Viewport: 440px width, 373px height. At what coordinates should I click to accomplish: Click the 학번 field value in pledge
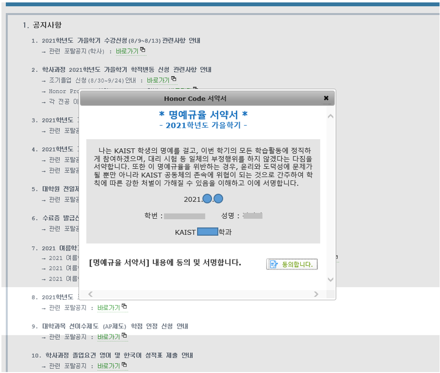[185, 216]
